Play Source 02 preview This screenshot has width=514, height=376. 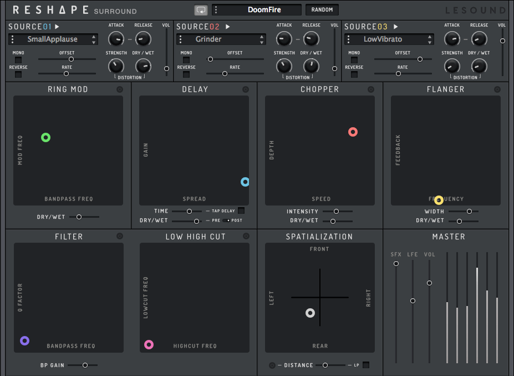click(227, 27)
